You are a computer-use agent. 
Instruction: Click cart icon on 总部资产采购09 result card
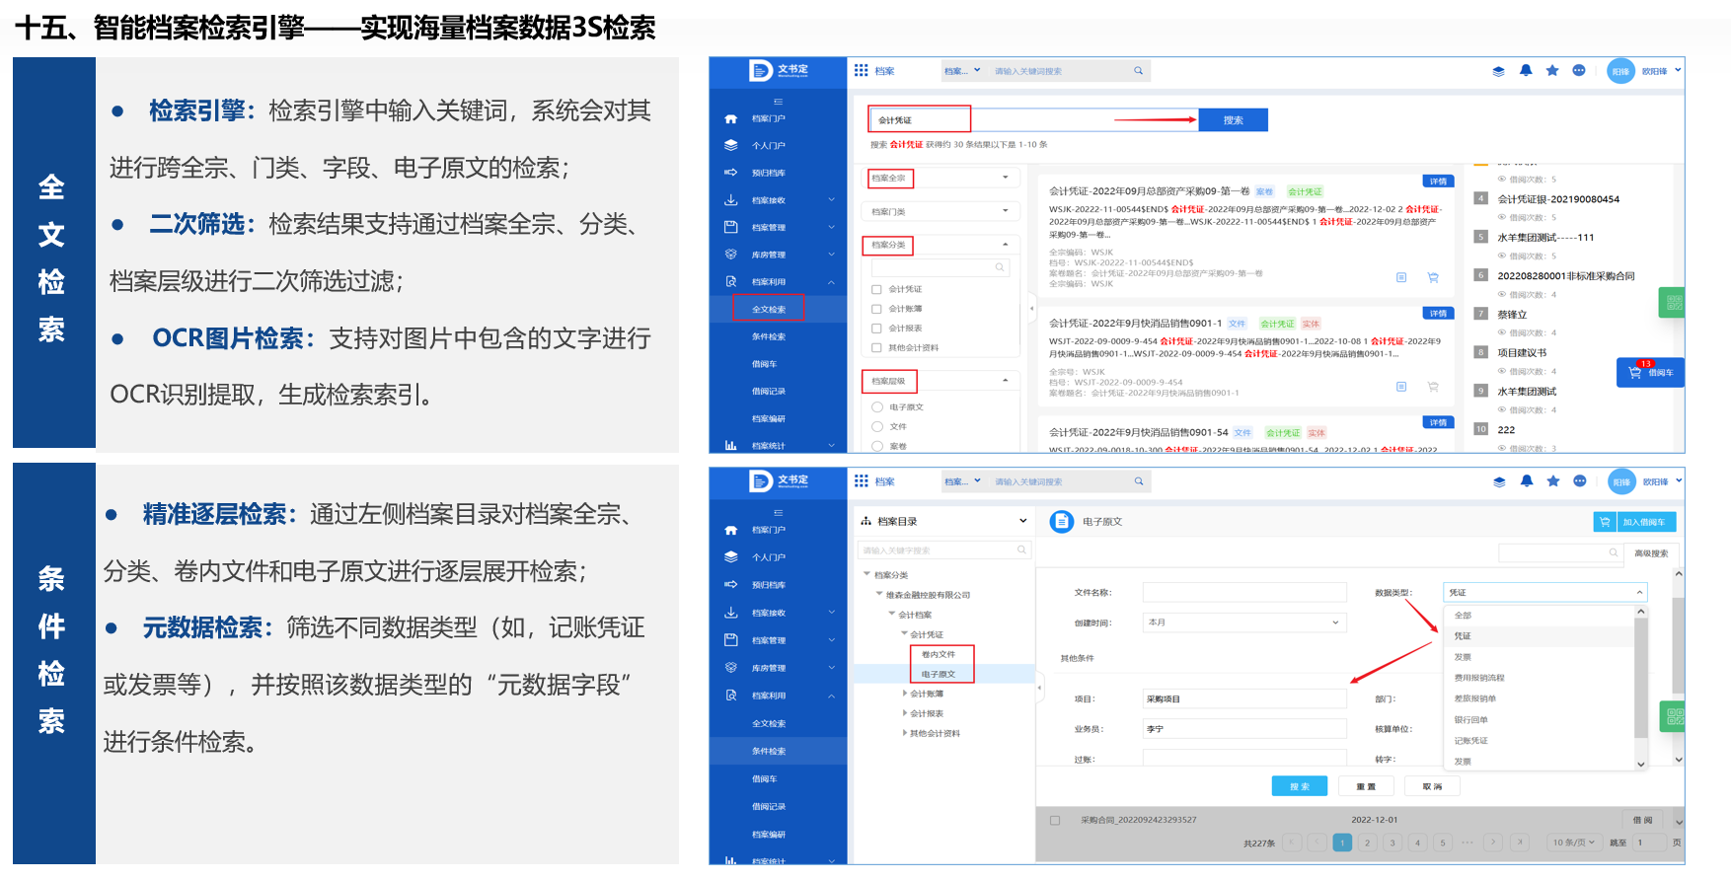click(1432, 277)
